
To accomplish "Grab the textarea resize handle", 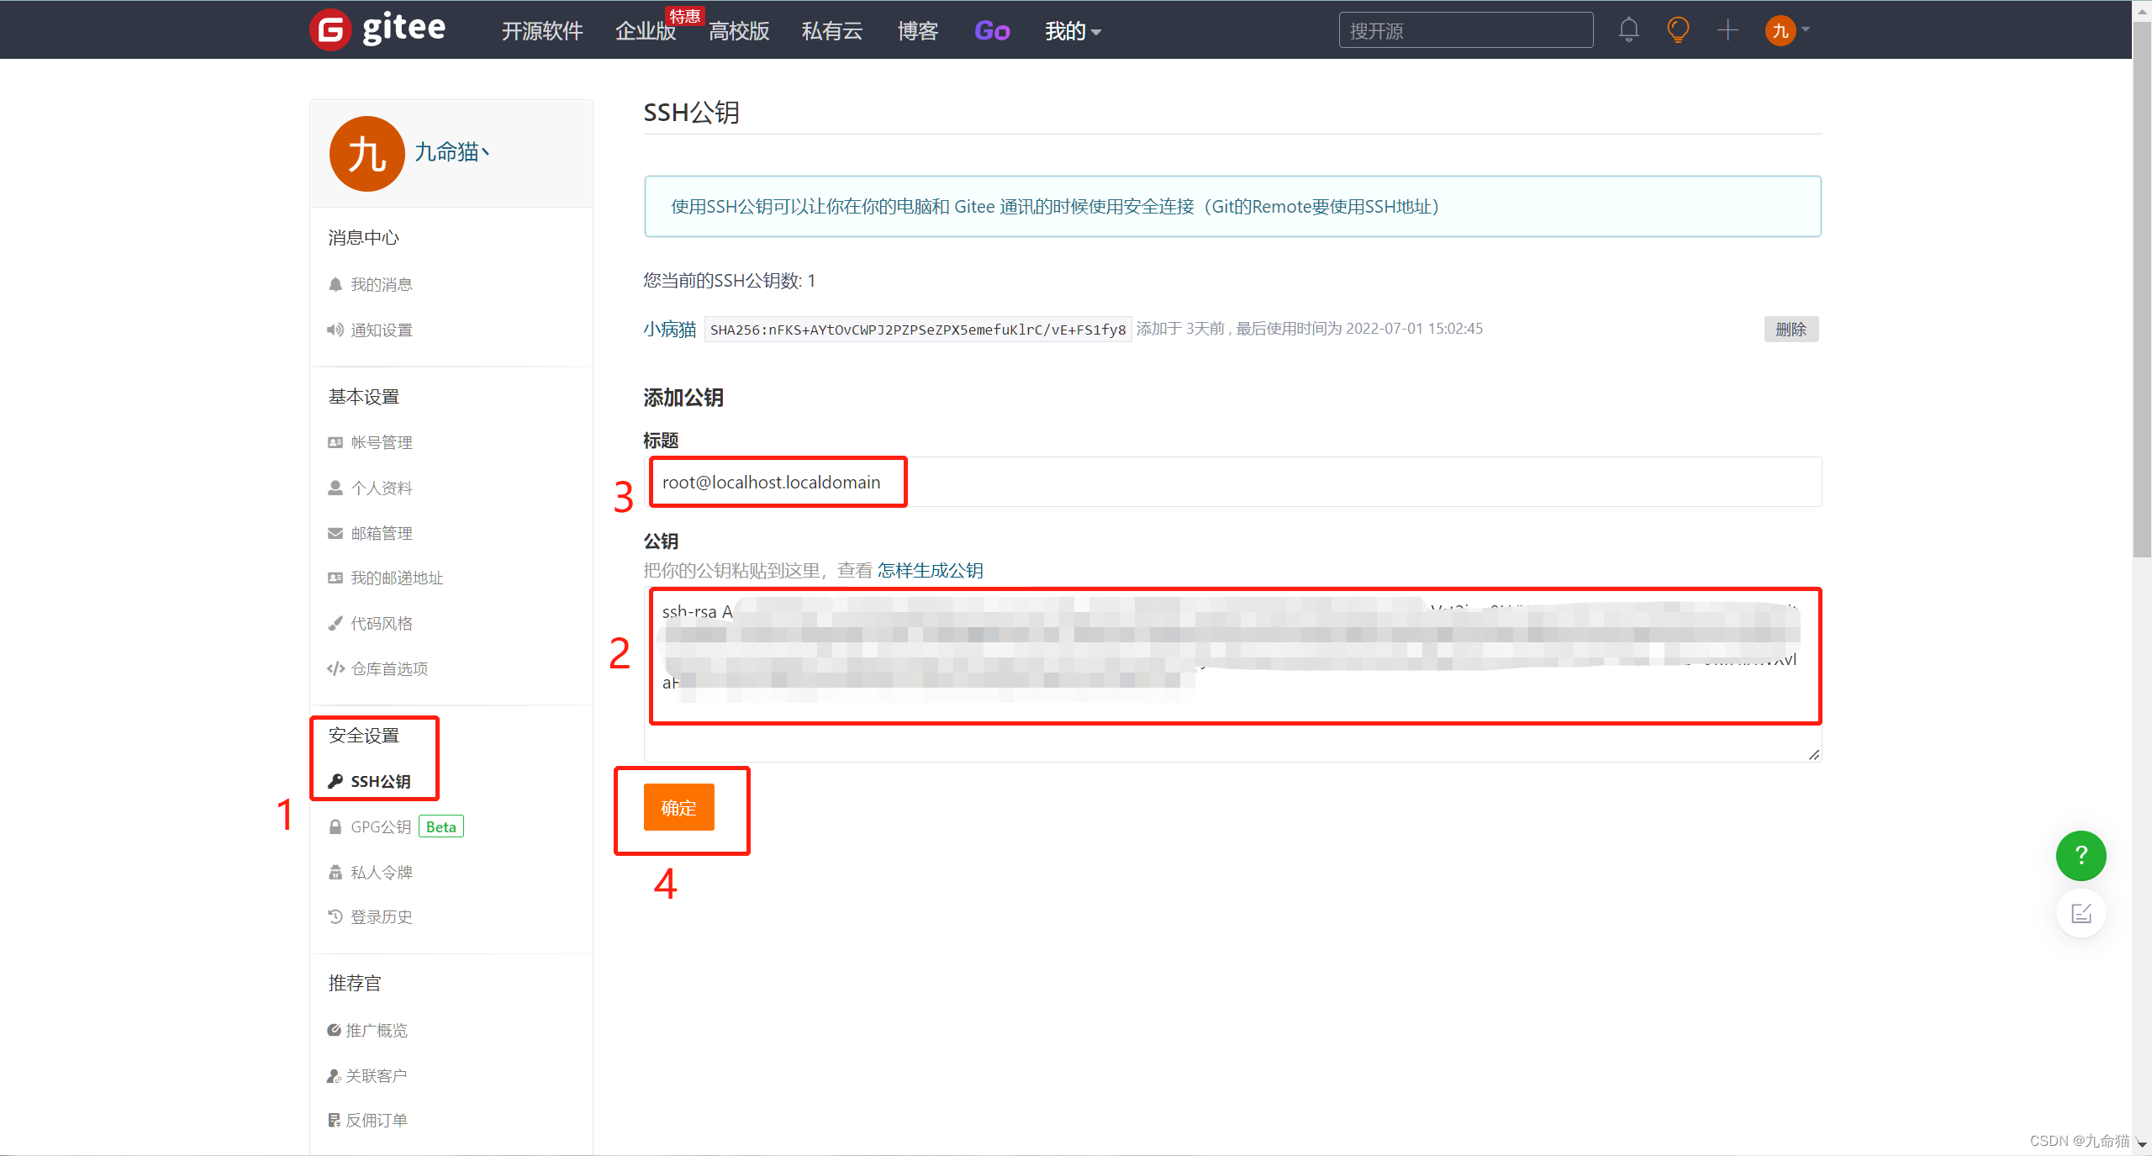I will point(1814,754).
